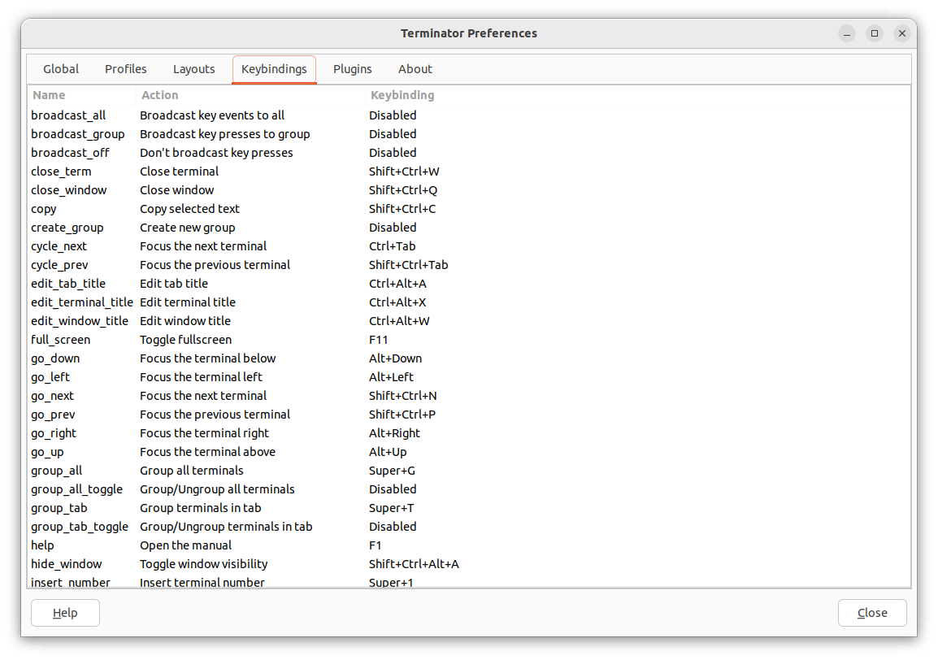Image resolution: width=938 pixels, height=660 pixels.
Task: Click the Shift+Ctrl+W keybinding for close_term
Action: [x=404, y=172]
